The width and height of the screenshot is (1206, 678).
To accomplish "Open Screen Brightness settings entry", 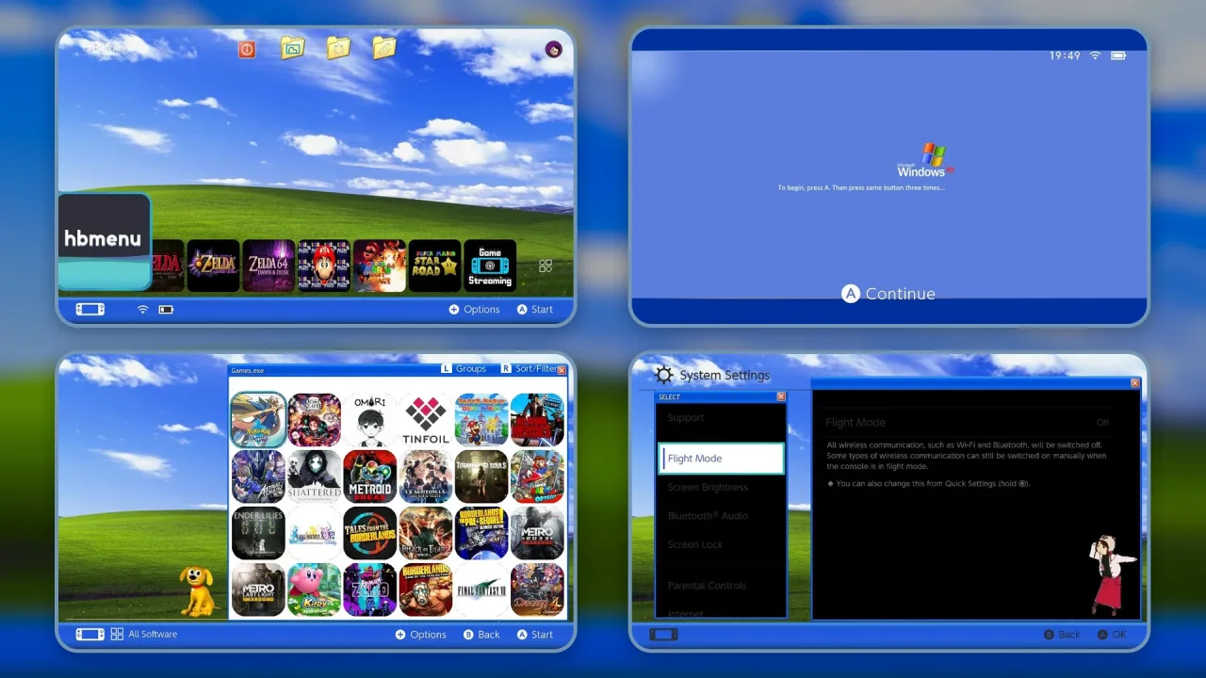I will (708, 488).
